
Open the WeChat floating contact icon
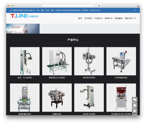(135, 100)
